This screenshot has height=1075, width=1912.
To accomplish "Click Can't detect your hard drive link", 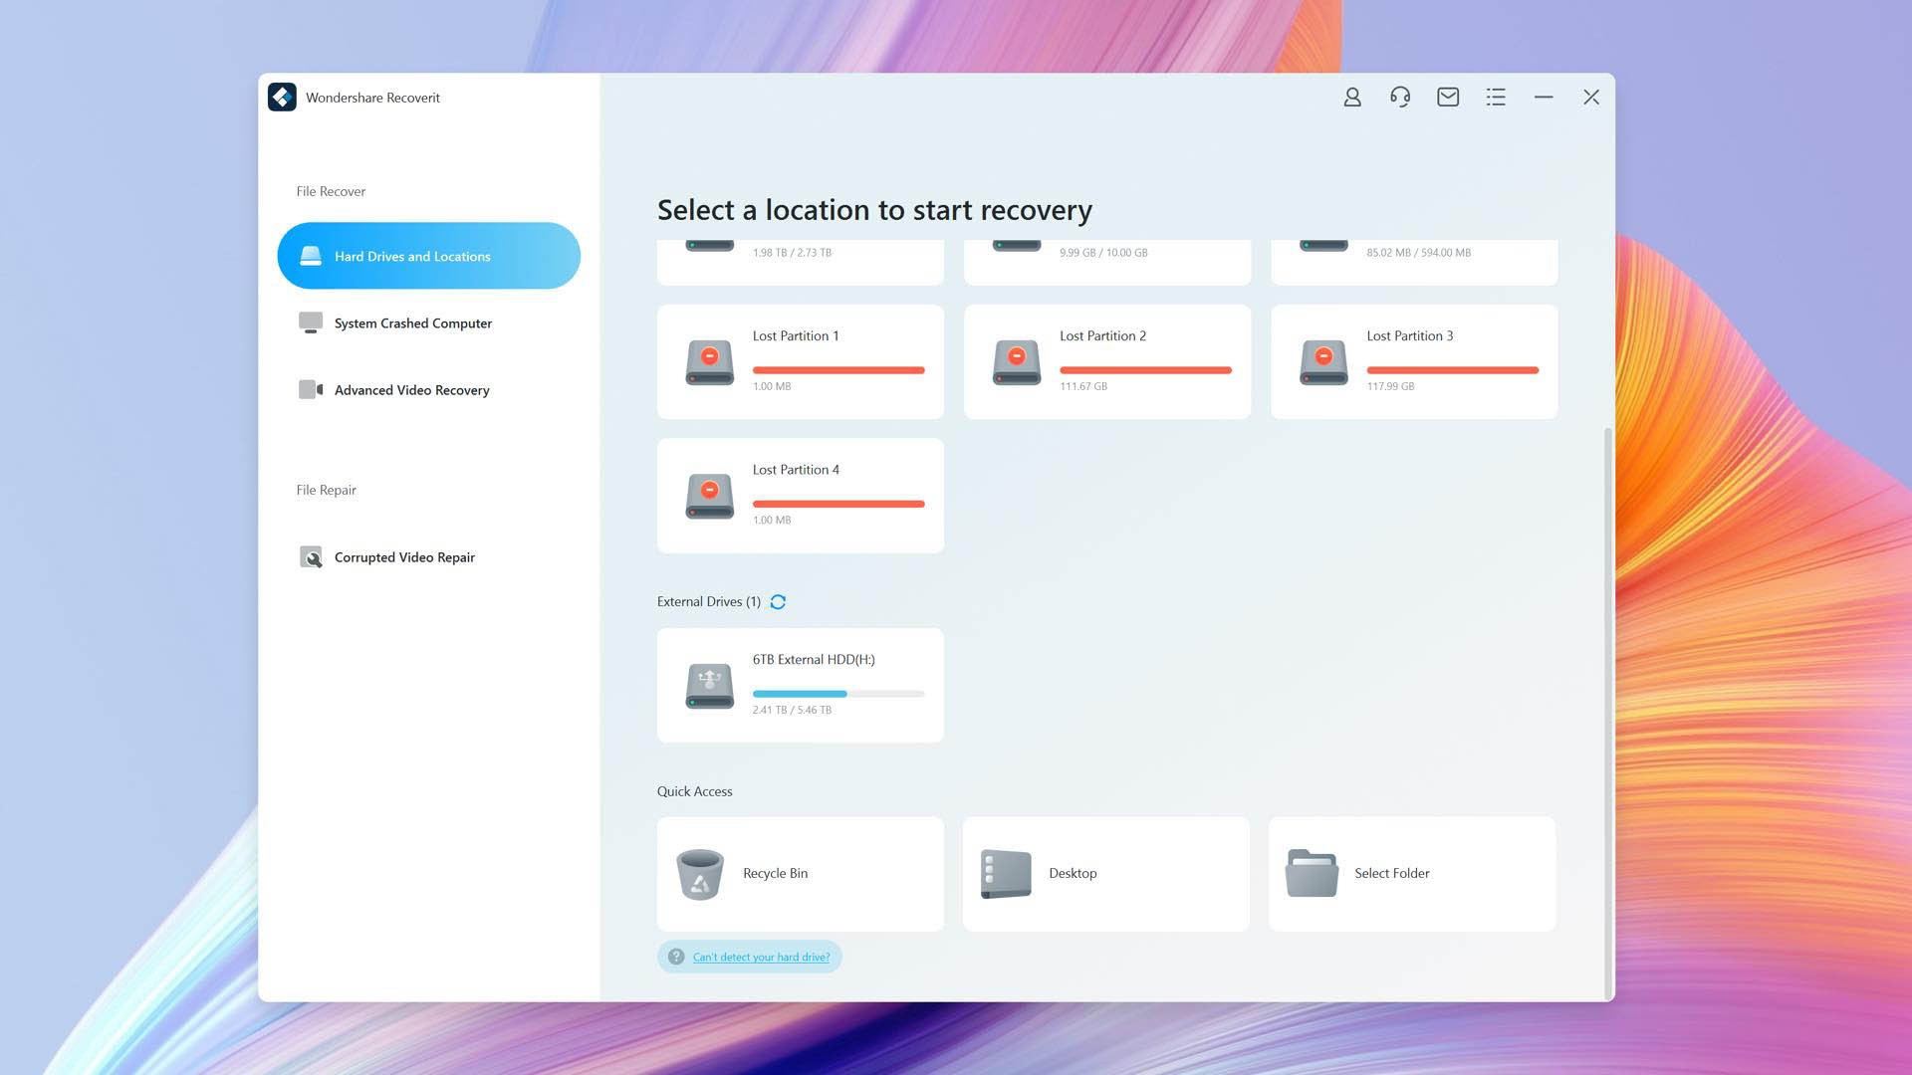I will click(x=761, y=956).
